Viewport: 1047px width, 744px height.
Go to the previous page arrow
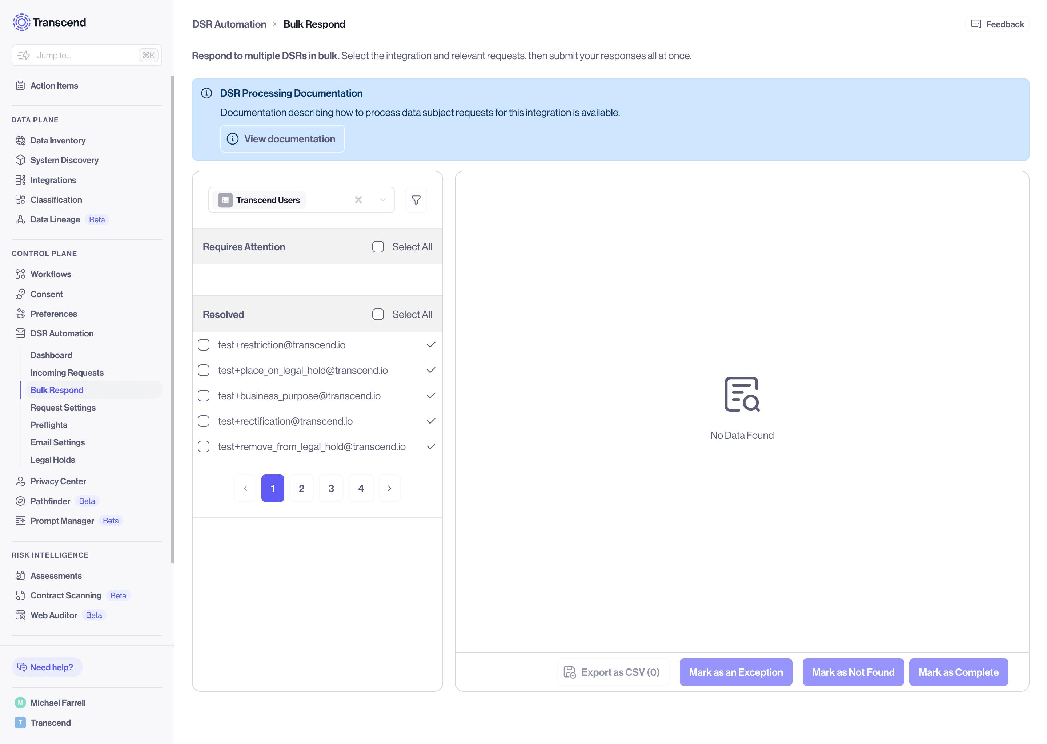245,488
